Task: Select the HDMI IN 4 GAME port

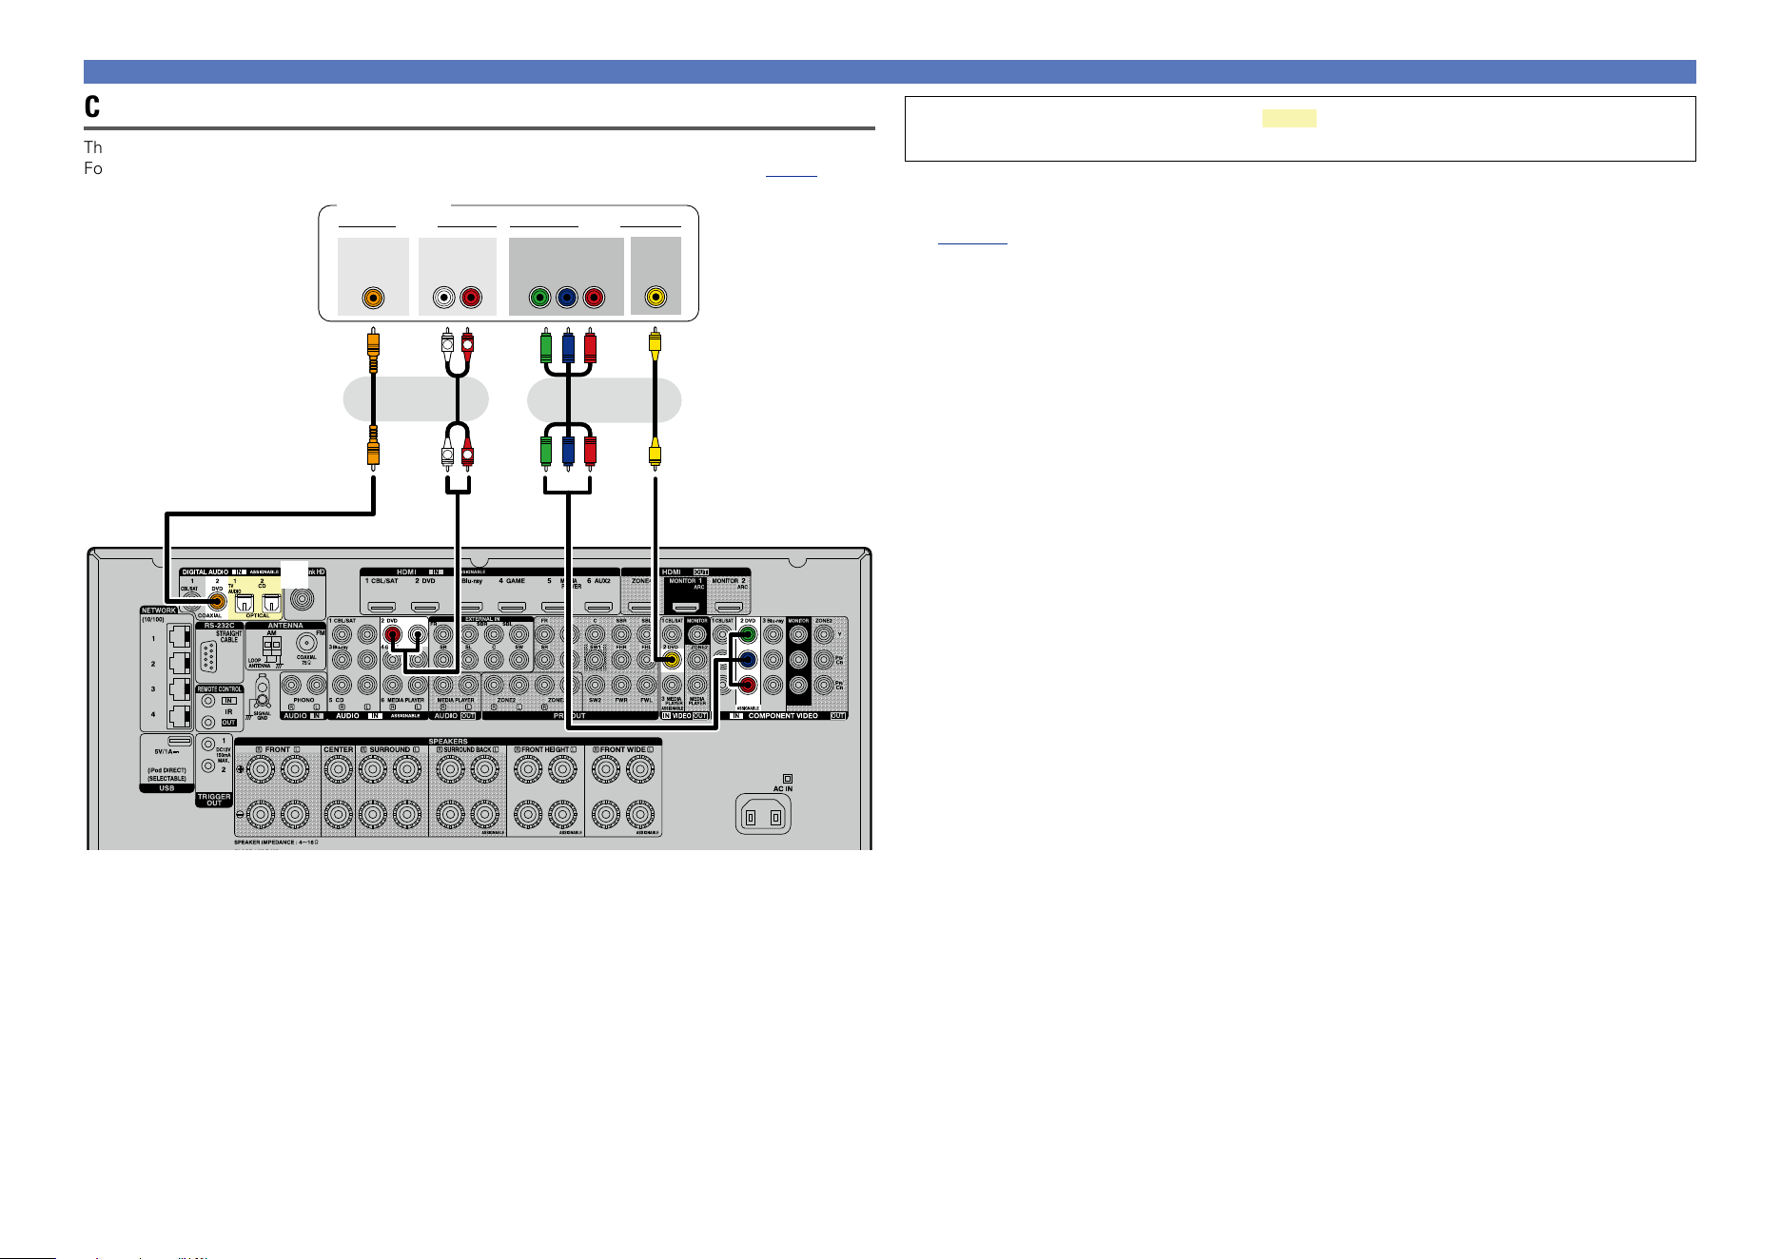Action: 512,606
